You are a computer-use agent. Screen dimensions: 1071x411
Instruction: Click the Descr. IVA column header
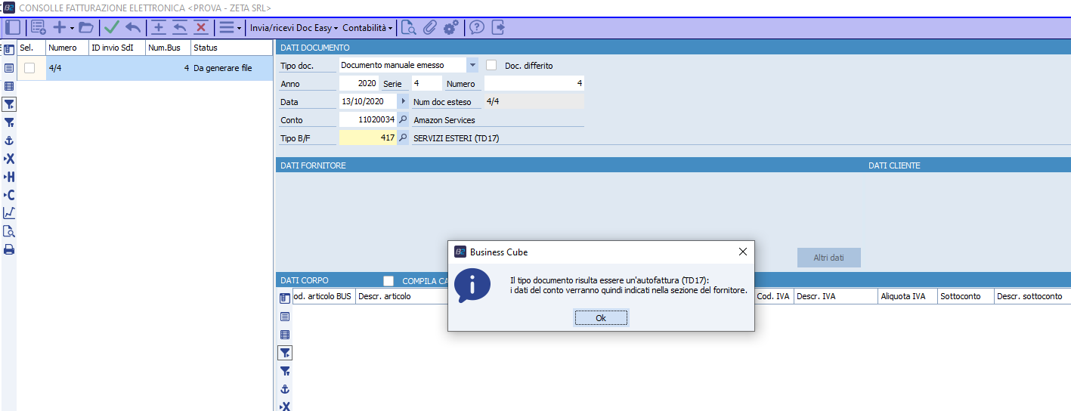[835, 296]
